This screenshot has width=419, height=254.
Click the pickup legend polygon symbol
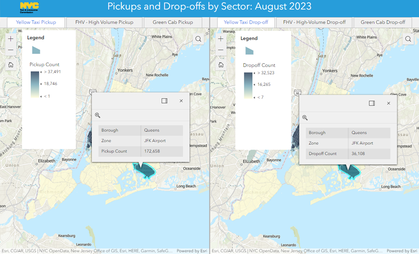click(36, 50)
